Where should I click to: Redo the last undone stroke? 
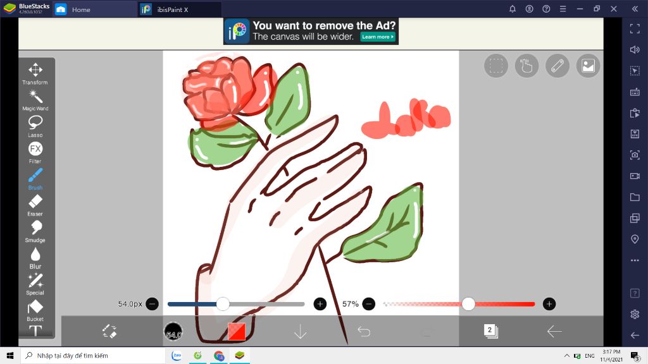pos(427,331)
